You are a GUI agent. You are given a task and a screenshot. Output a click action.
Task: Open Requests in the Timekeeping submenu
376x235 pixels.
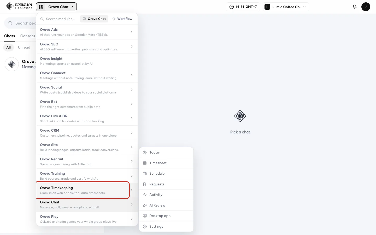166,184
